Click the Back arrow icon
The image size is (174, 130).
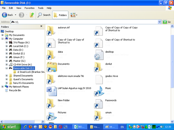[5, 15]
